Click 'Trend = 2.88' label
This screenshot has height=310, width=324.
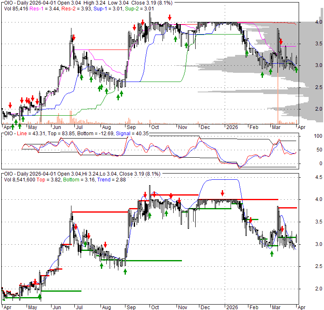[111, 180]
